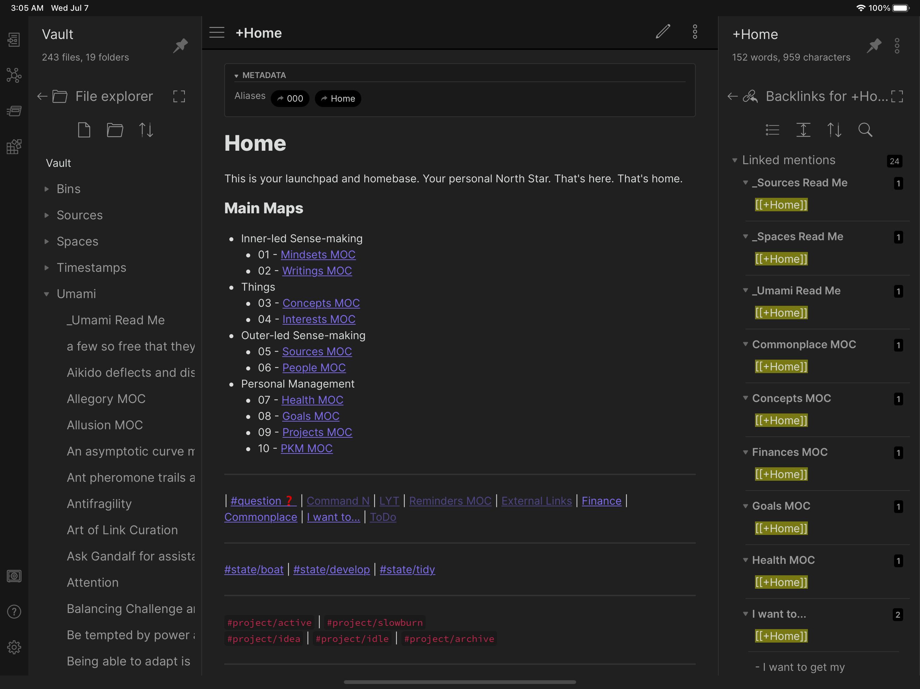Switch to edit mode with pencil icon
Screen dimensions: 920x689
(x=663, y=32)
